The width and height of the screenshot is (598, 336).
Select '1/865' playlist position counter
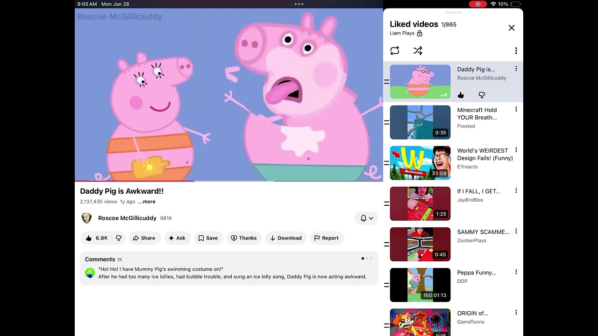(449, 25)
